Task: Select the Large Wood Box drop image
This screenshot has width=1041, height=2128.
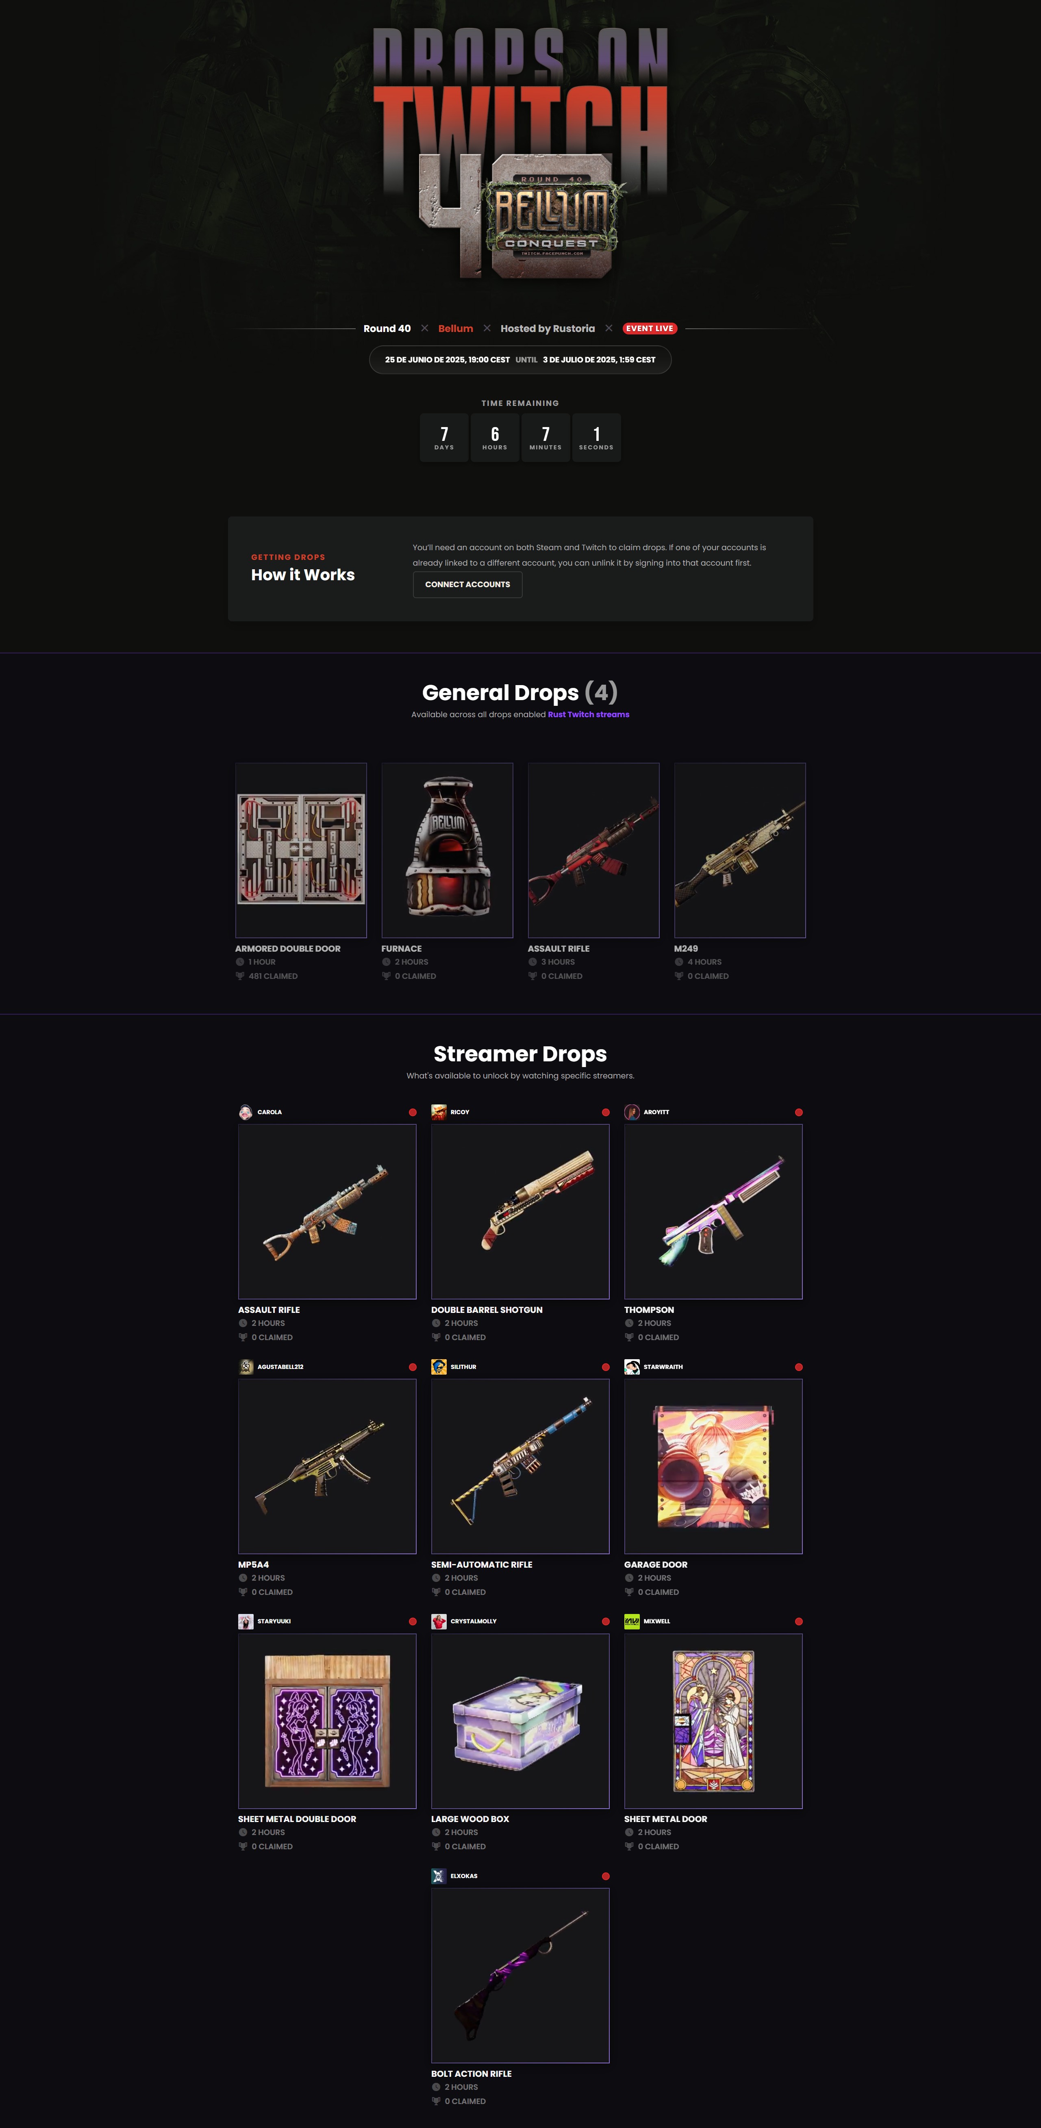Action: point(519,1720)
